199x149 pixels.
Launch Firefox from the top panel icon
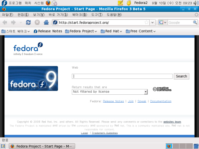click(x=48, y=3)
